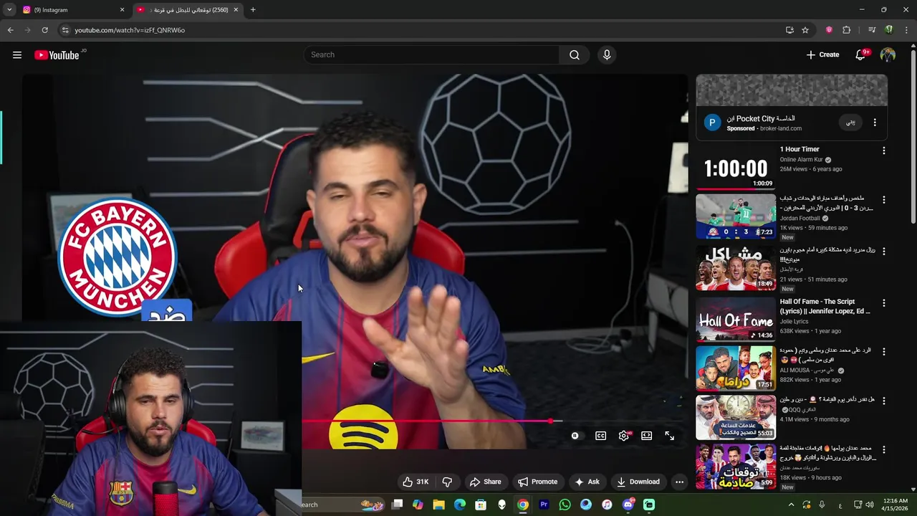The height and width of the screenshot is (516, 917).
Task: Expand the hidden system tray icons chevron
Action: point(791,505)
